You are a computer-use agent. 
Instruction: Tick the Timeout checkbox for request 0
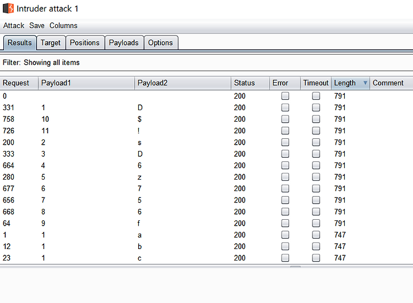click(x=316, y=96)
